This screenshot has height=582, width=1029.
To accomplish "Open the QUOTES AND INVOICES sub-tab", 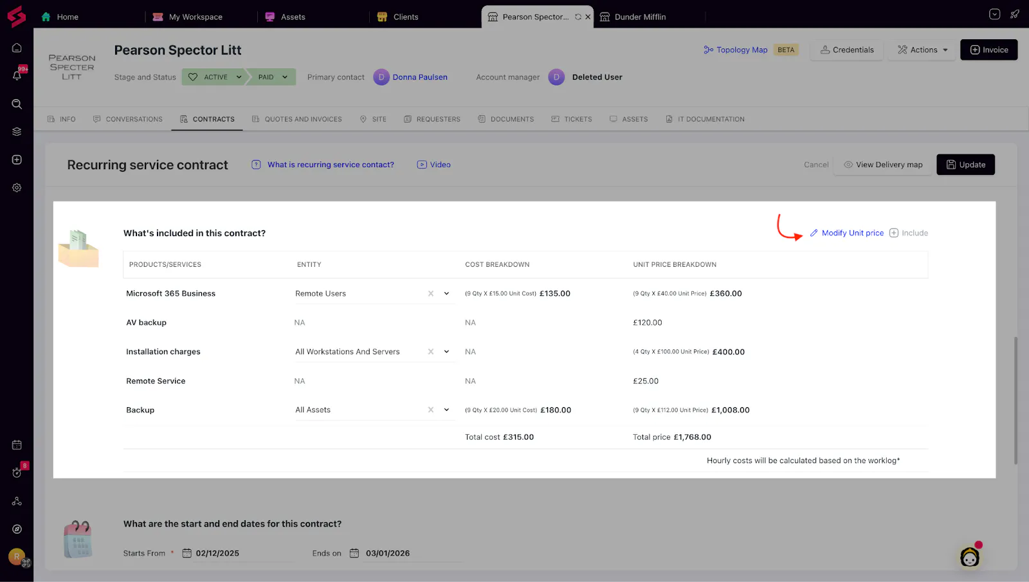I will point(296,119).
